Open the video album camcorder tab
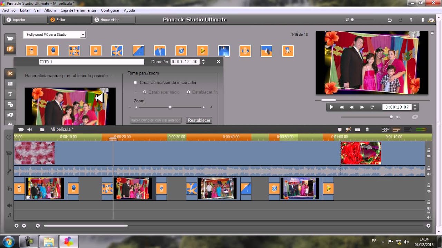442x248 pixels. tap(10, 39)
